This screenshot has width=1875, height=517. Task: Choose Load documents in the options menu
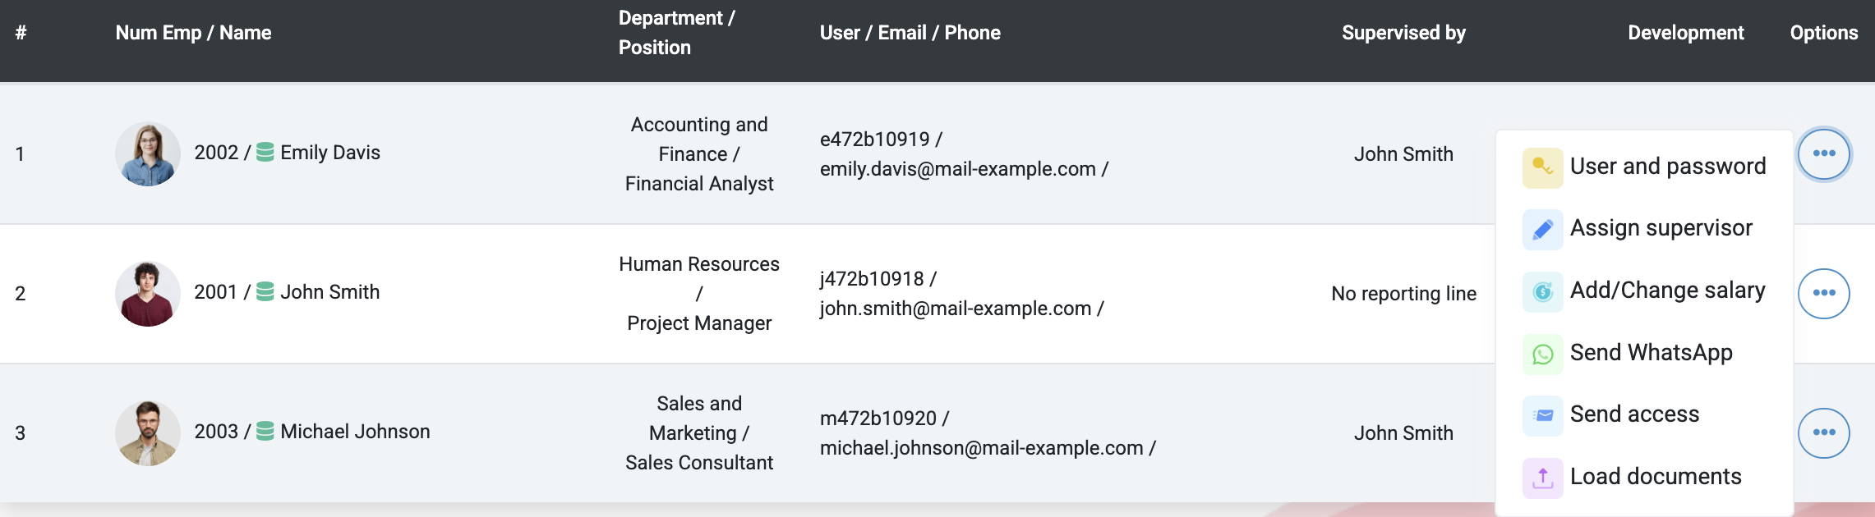coord(1656,477)
